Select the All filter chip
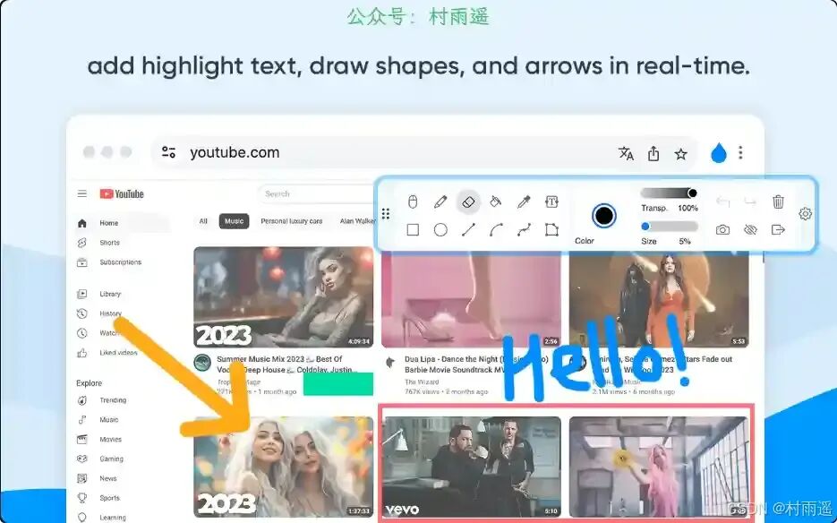Screen dimensions: 837x523 (x=203, y=221)
